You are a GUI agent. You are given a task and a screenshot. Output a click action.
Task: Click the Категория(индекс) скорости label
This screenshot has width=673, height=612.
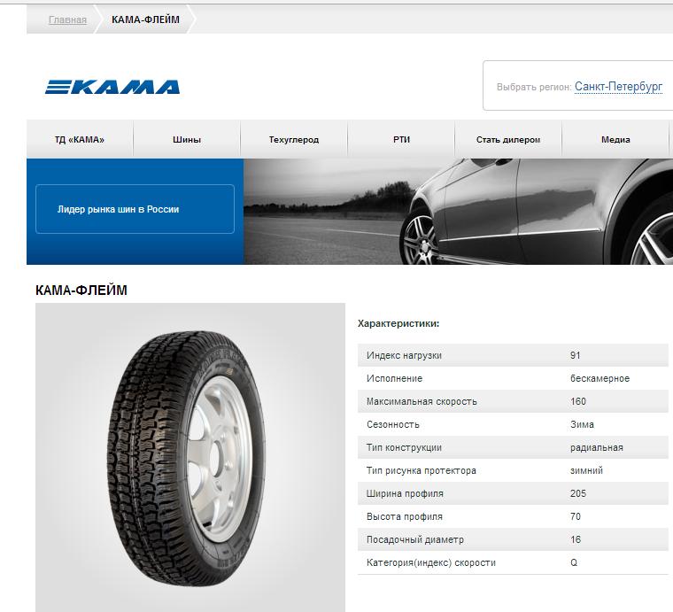tap(431, 562)
